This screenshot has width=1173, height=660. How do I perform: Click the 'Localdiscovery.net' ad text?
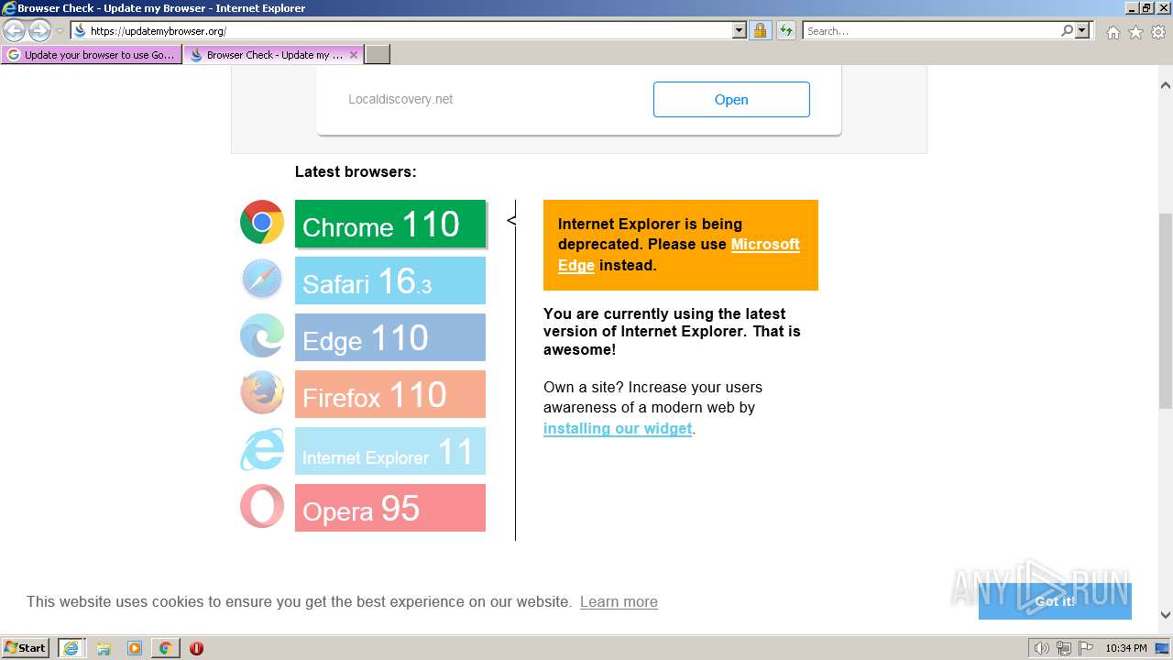(400, 99)
